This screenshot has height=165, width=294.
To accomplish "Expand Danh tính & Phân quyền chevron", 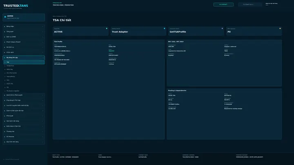I will (x=43, y=95).
